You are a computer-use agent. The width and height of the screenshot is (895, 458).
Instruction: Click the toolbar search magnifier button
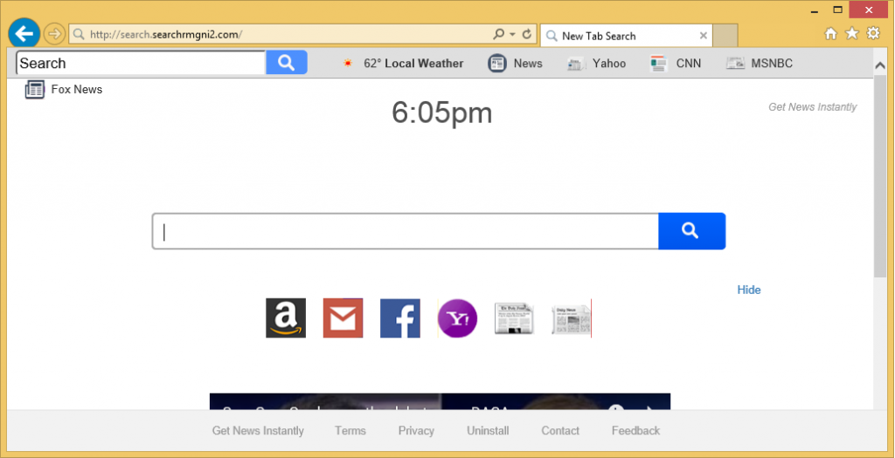[x=287, y=63]
